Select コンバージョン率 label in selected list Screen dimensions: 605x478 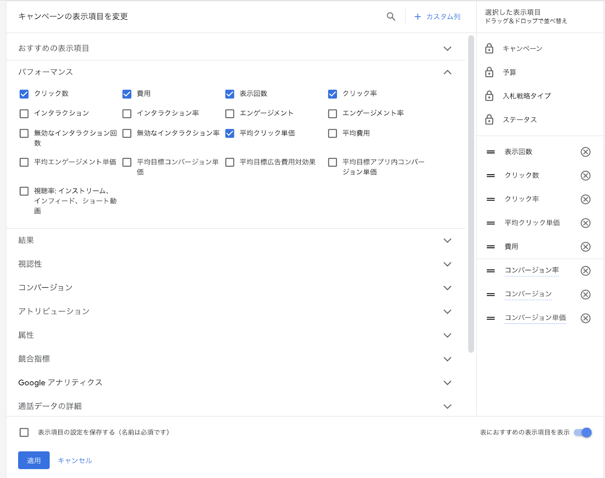532,270
